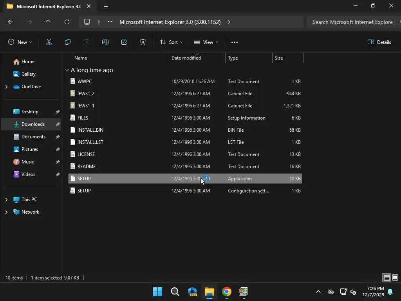Select the WWPC text document

[185, 82]
